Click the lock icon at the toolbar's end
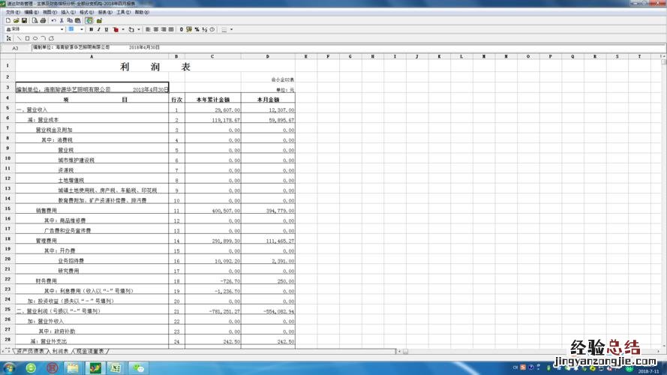This screenshot has height=375, width=667. (x=99, y=20)
